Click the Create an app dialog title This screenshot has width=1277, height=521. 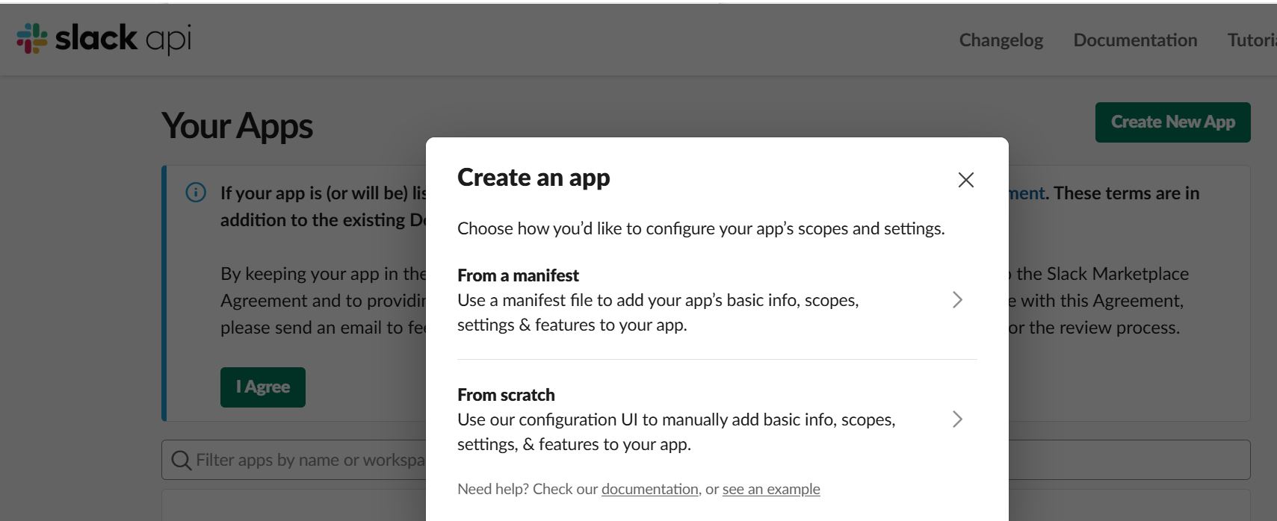coord(534,178)
